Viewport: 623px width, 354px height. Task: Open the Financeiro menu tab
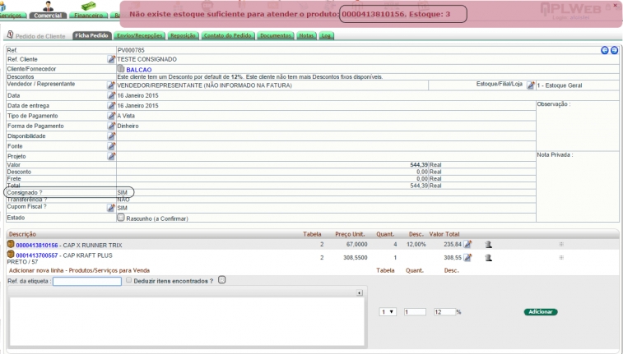pyautogui.click(x=88, y=16)
